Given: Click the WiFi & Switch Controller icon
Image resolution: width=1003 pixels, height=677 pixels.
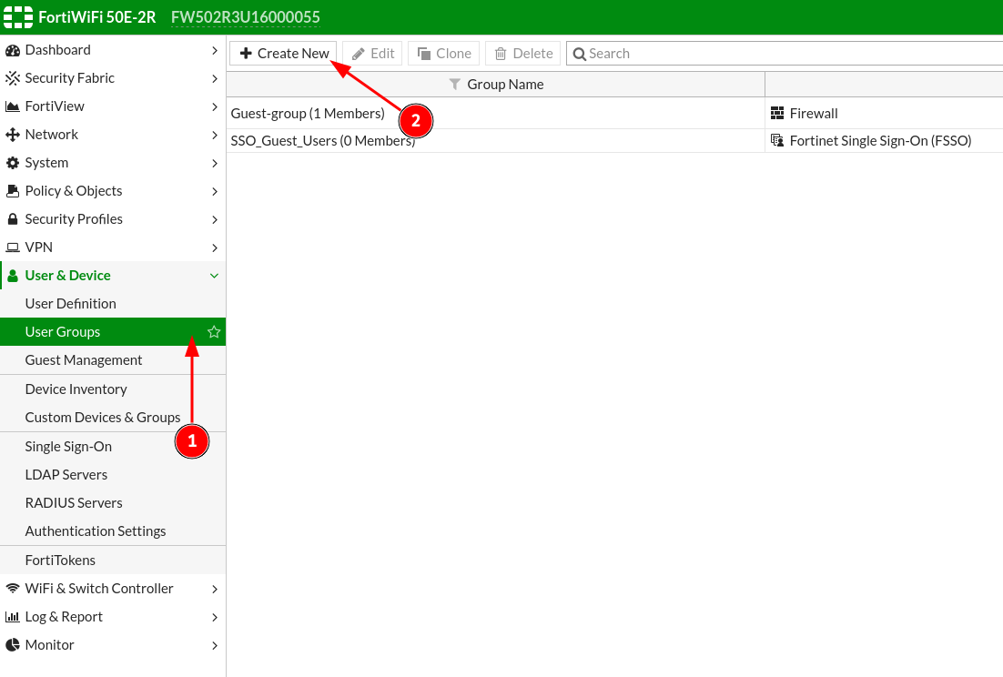Looking at the screenshot, I should tap(13, 589).
